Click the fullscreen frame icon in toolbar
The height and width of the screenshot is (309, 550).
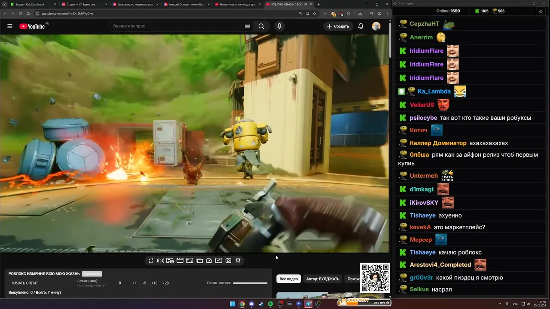point(189,261)
